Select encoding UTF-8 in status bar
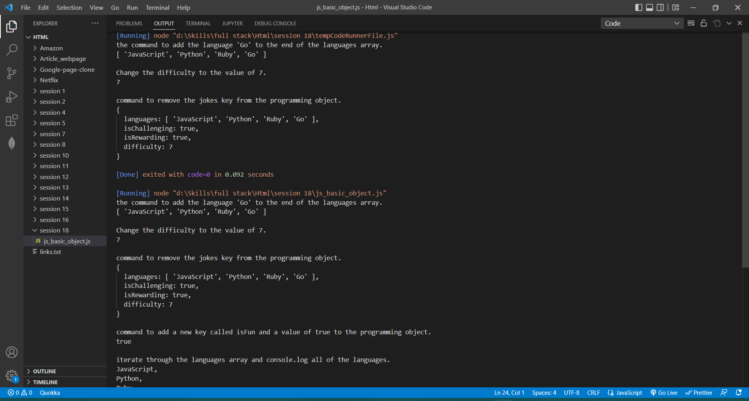749x401 pixels. click(x=572, y=393)
